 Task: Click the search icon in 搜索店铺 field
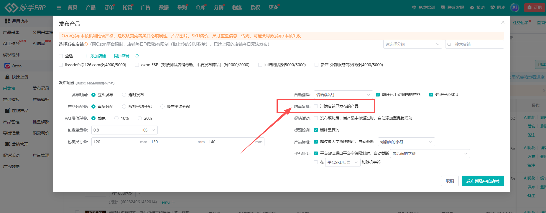click(x=449, y=44)
